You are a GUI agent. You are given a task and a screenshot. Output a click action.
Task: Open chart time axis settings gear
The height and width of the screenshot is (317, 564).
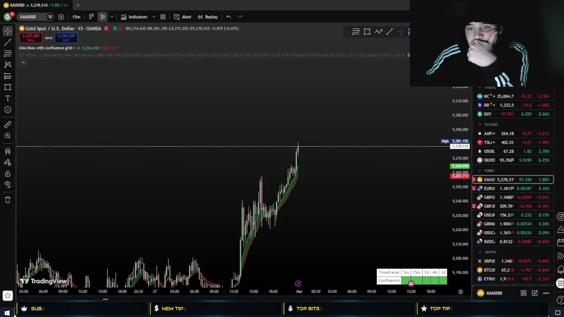(x=460, y=291)
